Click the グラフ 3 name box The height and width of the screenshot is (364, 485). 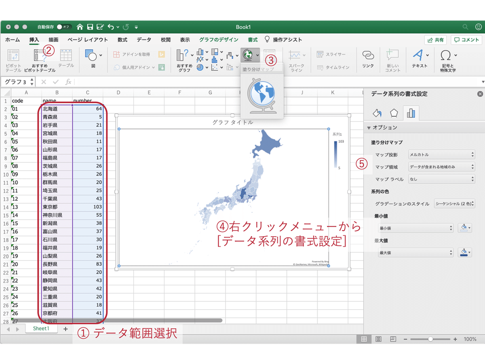(18, 82)
